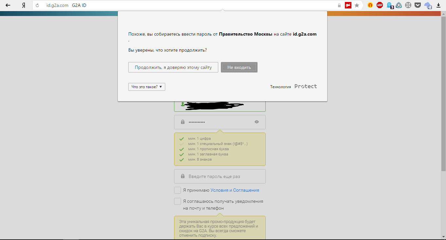Image resolution: width=446 pixels, height=240 pixels.
Task: Show the password with the eye icon
Action: tap(257, 122)
